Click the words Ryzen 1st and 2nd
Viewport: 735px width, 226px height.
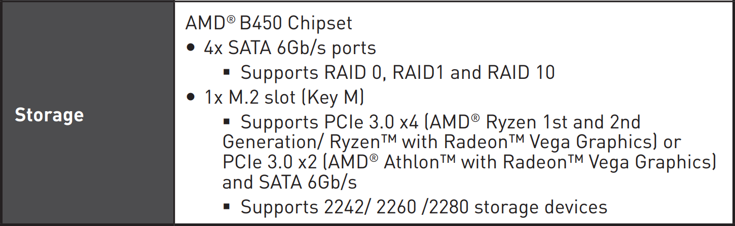tap(562, 122)
